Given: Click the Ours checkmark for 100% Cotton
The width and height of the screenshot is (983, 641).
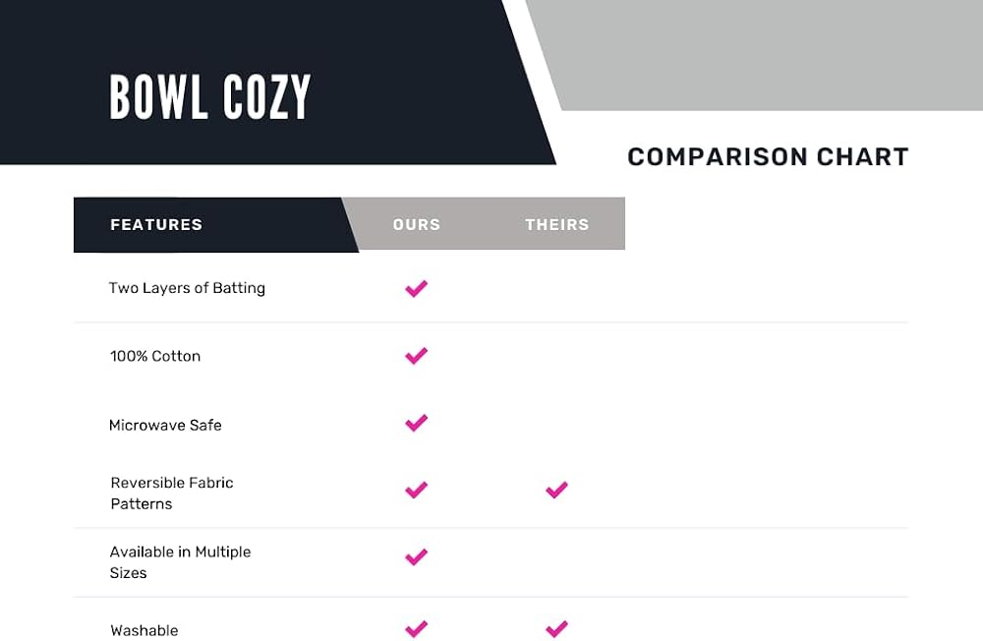Looking at the screenshot, I should coord(416,356).
